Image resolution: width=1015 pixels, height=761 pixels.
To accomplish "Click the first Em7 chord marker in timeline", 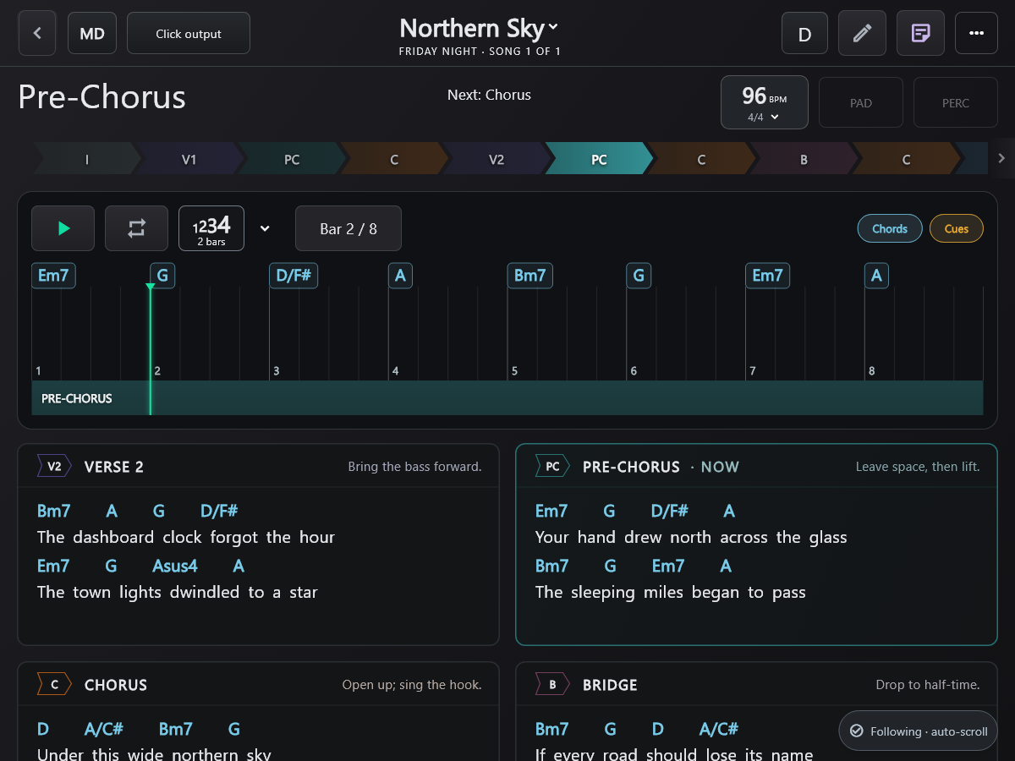I will [53, 276].
